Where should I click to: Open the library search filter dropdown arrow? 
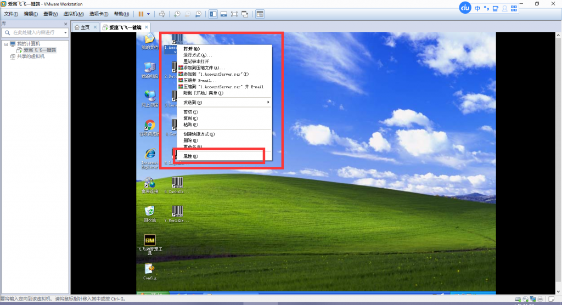click(x=65, y=32)
